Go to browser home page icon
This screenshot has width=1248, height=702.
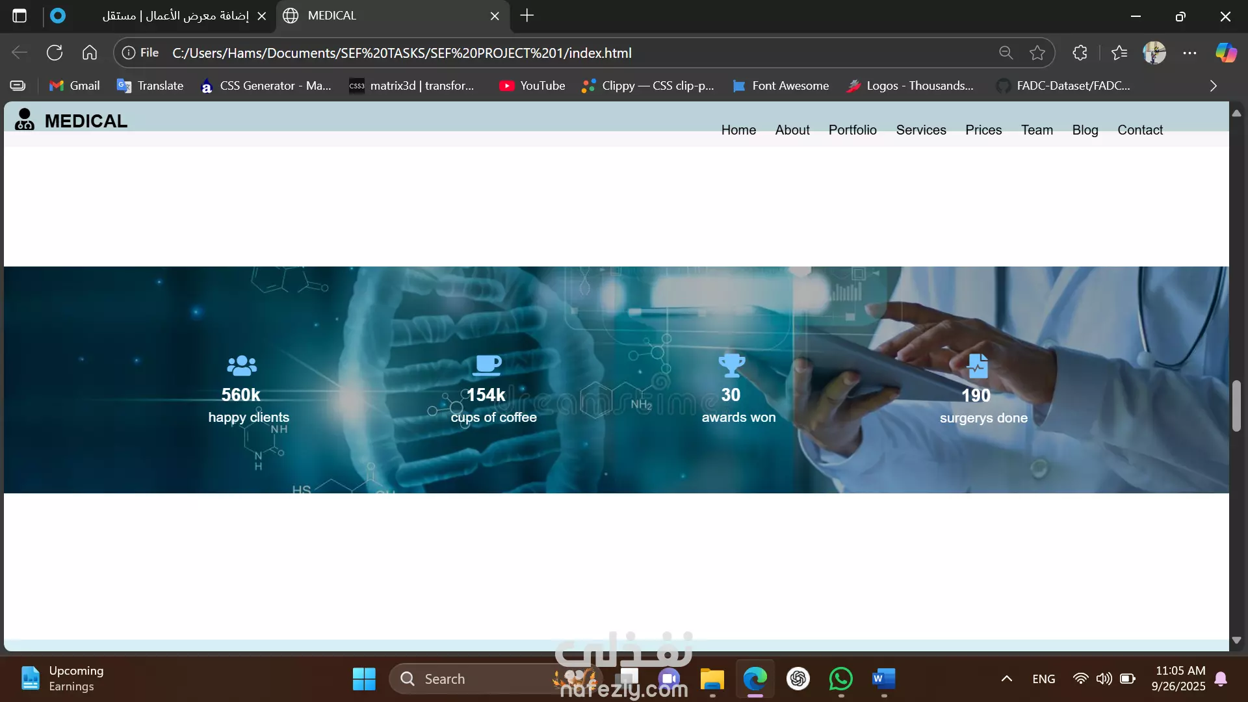[x=90, y=53]
